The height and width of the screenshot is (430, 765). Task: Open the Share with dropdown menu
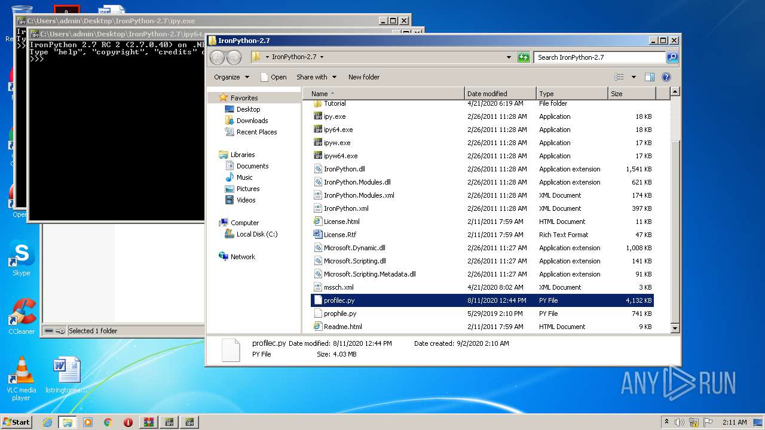pos(316,77)
